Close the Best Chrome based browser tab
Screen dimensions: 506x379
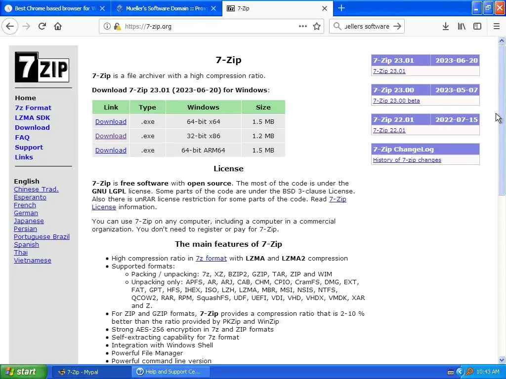click(102, 8)
